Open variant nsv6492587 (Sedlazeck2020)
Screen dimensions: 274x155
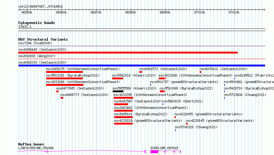tap(138, 101)
